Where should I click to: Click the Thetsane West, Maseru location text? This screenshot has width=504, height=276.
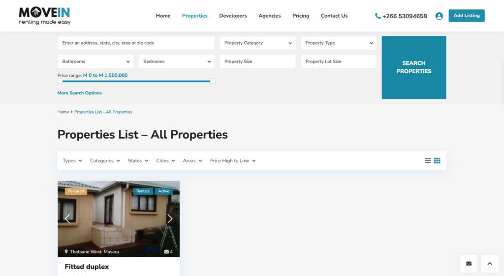tap(94, 251)
